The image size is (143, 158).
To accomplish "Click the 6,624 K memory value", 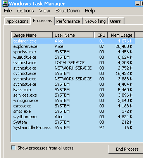I will coord(125,57).
